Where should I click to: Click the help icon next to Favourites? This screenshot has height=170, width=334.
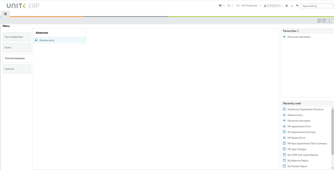tap(298, 31)
